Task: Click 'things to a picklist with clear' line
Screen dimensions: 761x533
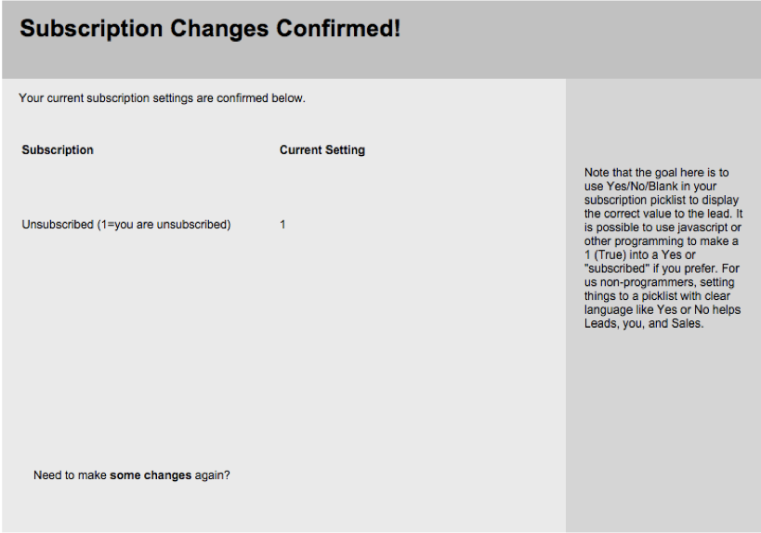Action: pos(657,296)
